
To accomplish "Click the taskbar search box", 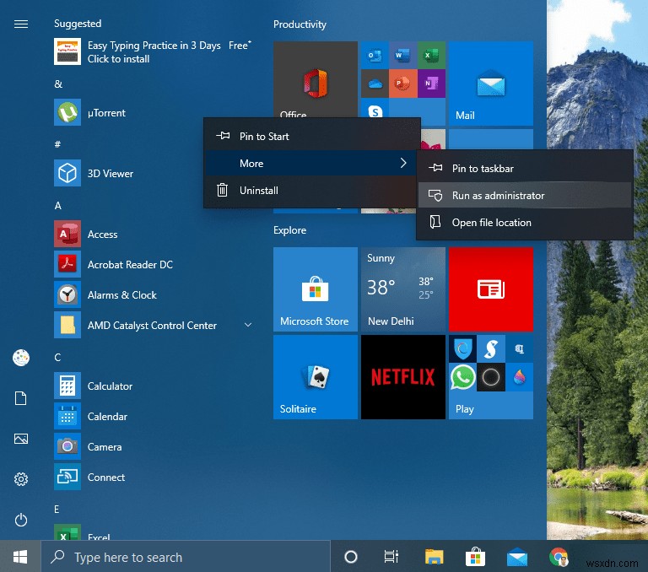I will (x=186, y=557).
